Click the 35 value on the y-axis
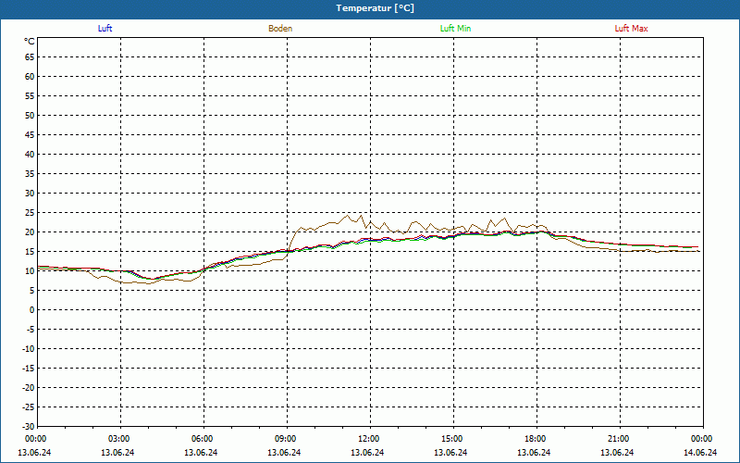Viewport: 740px width, 463px height. coord(30,174)
